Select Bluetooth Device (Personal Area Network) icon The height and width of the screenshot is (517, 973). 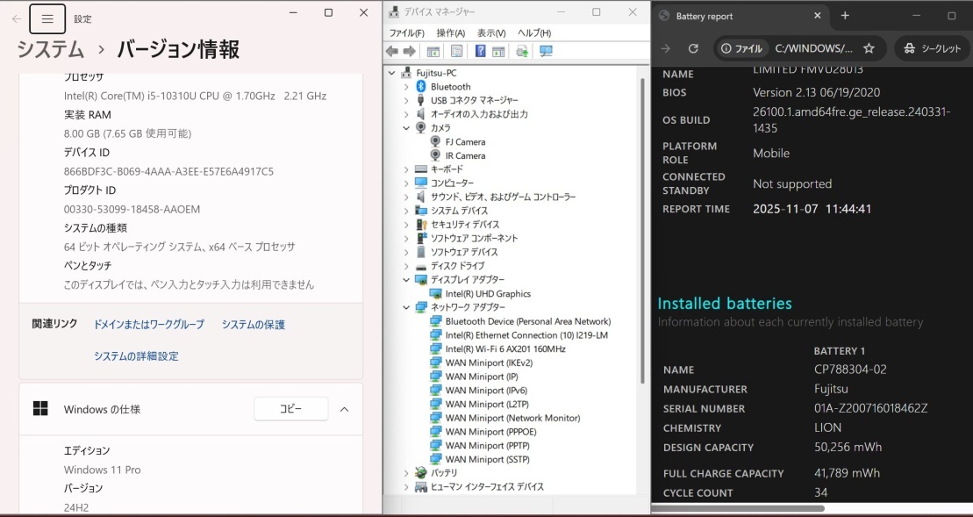point(436,321)
